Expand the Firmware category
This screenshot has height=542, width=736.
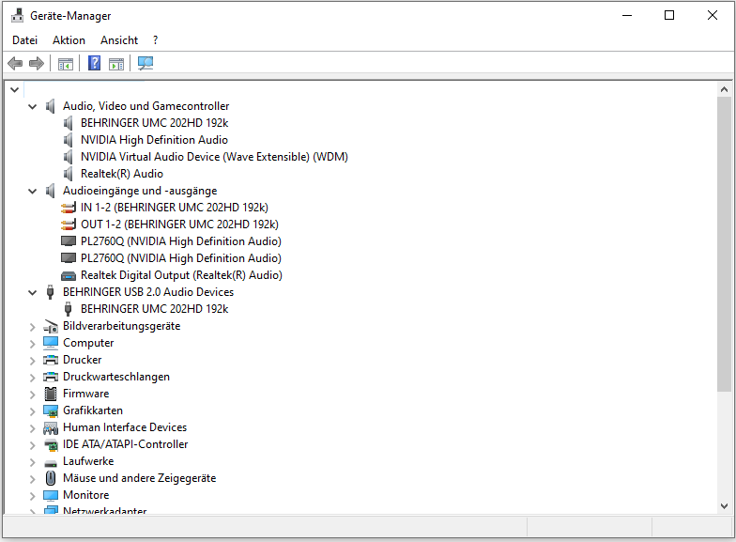tap(32, 395)
